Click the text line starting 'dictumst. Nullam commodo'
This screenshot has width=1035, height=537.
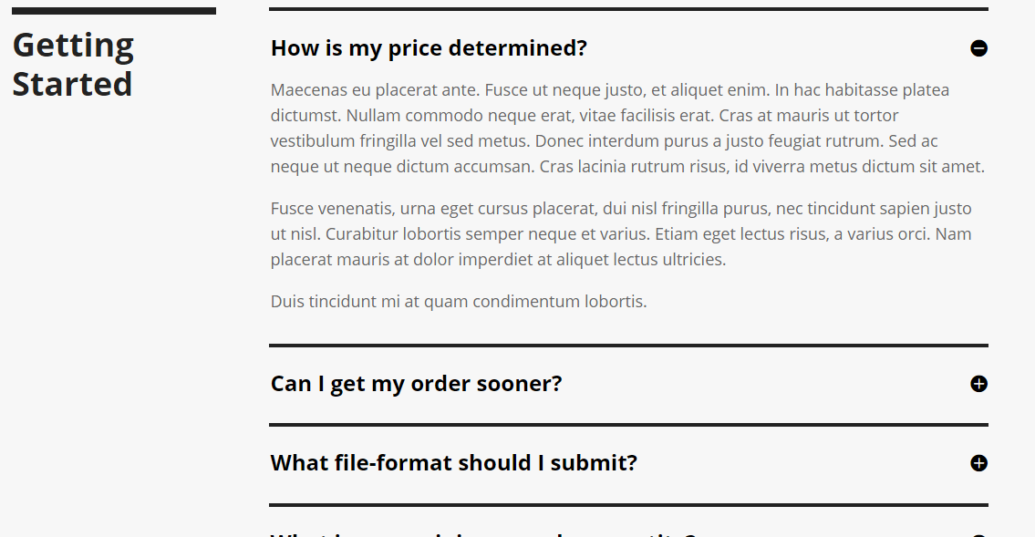coord(585,116)
